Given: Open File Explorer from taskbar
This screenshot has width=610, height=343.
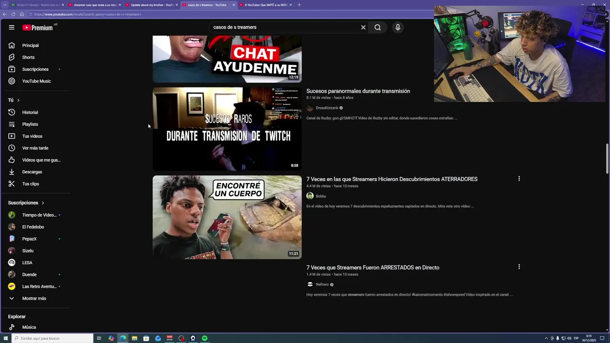Looking at the screenshot, I should click(x=134, y=338).
